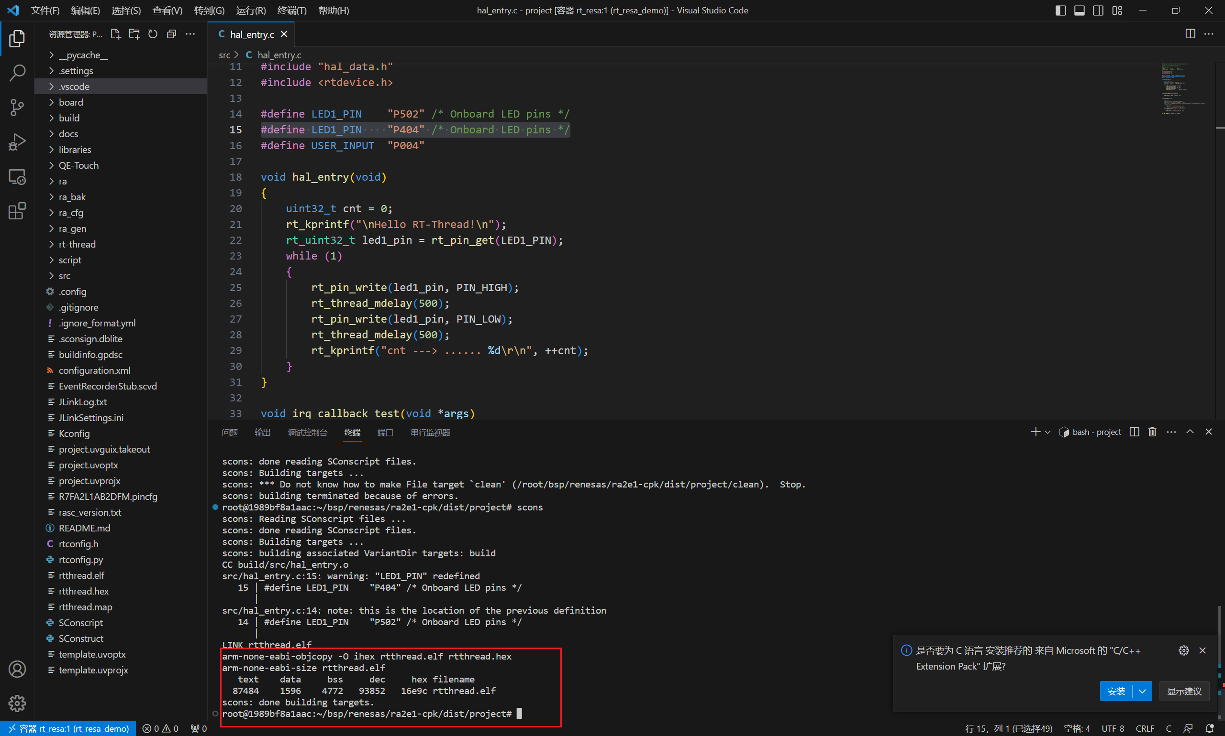Refresh the explorer file tree
The height and width of the screenshot is (736, 1225).
point(153,34)
